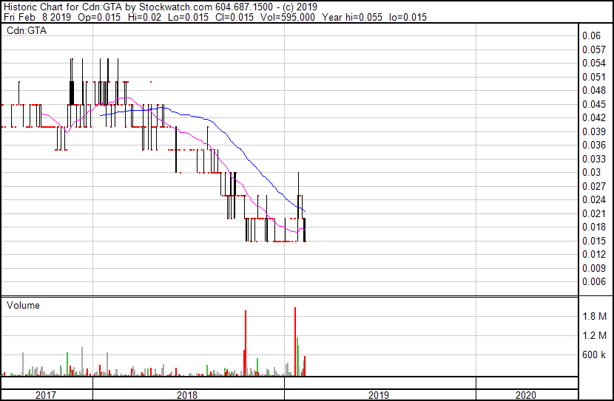Click the 0.033 price axis label
Viewport: 614px width, 401px height.
[593, 159]
